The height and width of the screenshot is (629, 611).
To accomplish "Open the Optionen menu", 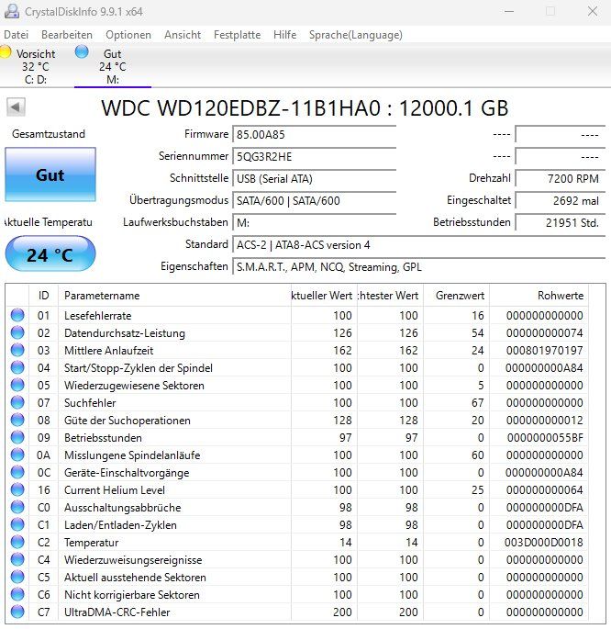I will coord(128,35).
